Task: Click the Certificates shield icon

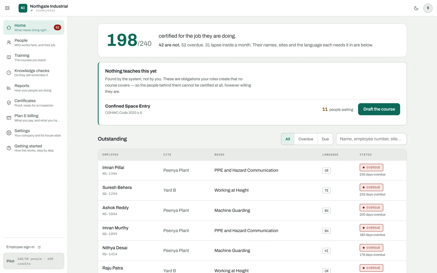Action: point(9,103)
